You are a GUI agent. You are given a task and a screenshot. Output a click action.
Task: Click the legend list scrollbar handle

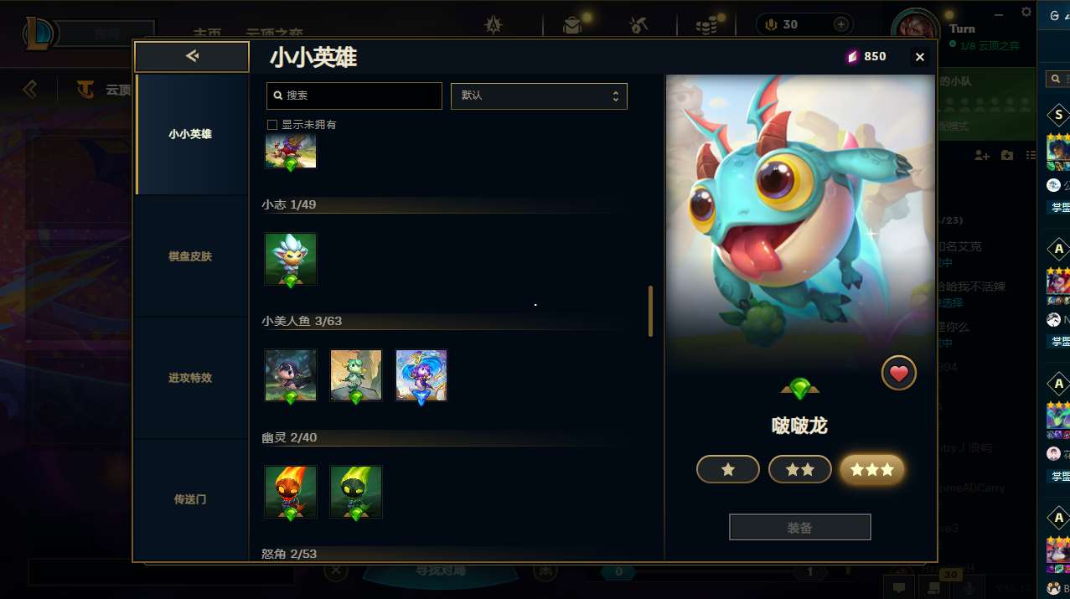(x=650, y=311)
